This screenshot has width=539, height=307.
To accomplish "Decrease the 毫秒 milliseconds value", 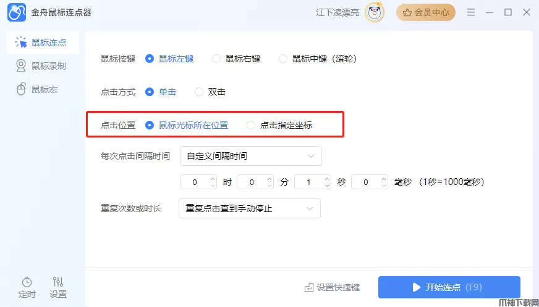I will pyautogui.click(x=384, y=185).
